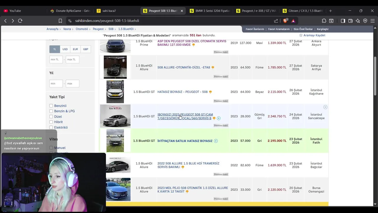Open Karşılaştır in the top bar
This screenshot has height=213, width=378.
(322, 29)
